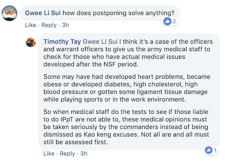The height and width of the screenshot is (162, 227).
Task: Click the word 'IPpT' in Timothy's reply
Action: pos(67,120)
